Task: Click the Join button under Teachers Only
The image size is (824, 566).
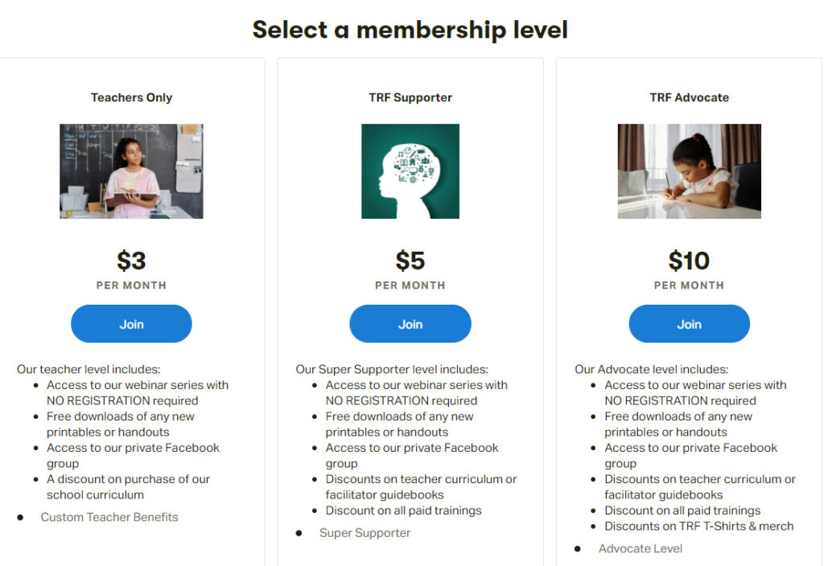Action: (131, 324)
